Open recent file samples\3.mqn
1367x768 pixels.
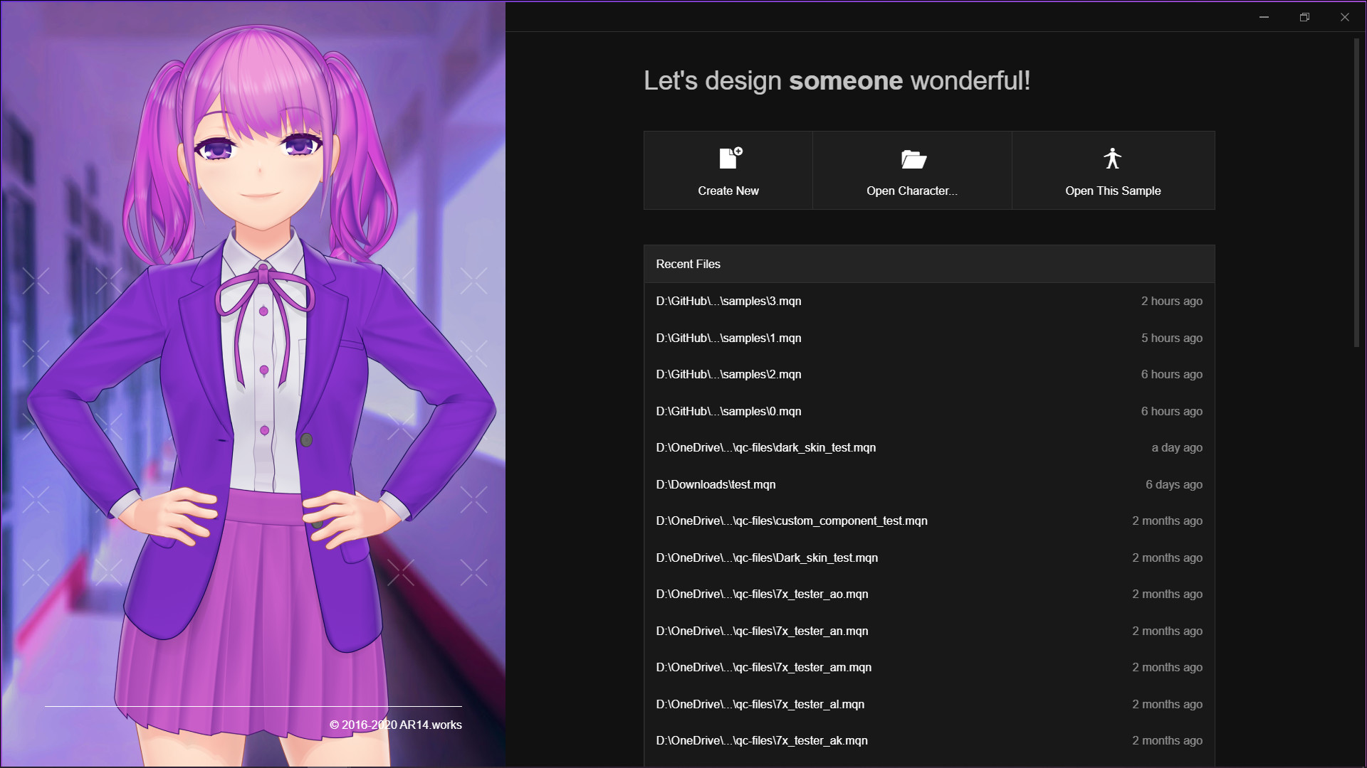(x=728, y=302)
